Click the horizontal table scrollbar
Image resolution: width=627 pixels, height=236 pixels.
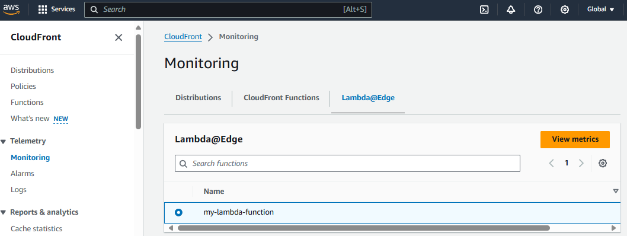[x=363, y=228]
